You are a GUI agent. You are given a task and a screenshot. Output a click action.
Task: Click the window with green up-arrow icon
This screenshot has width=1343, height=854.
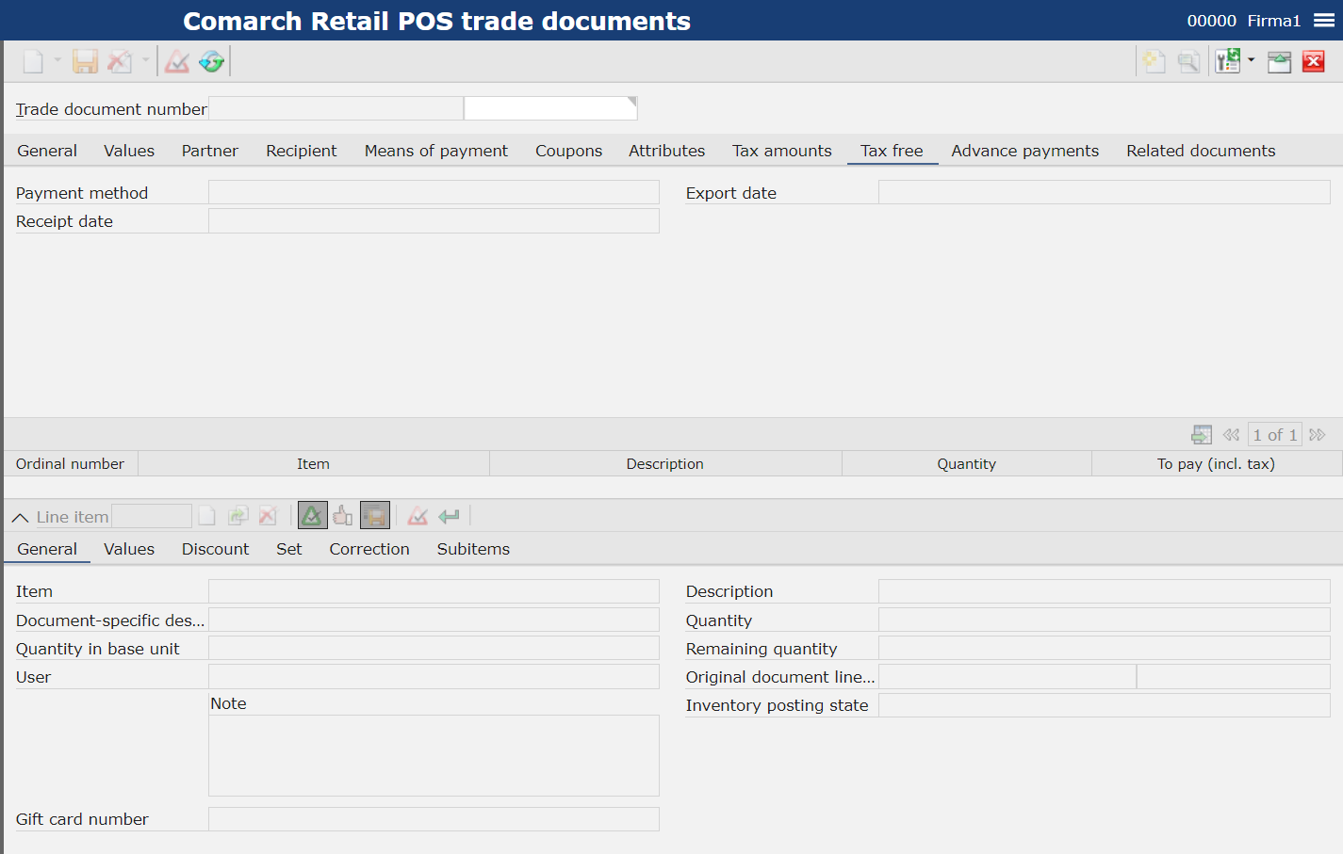coord(1279,62)
